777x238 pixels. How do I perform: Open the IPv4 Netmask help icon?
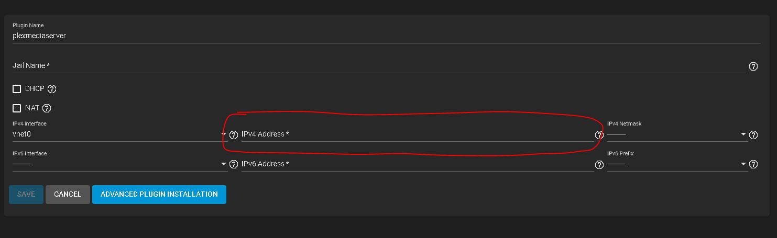(753, 135)
